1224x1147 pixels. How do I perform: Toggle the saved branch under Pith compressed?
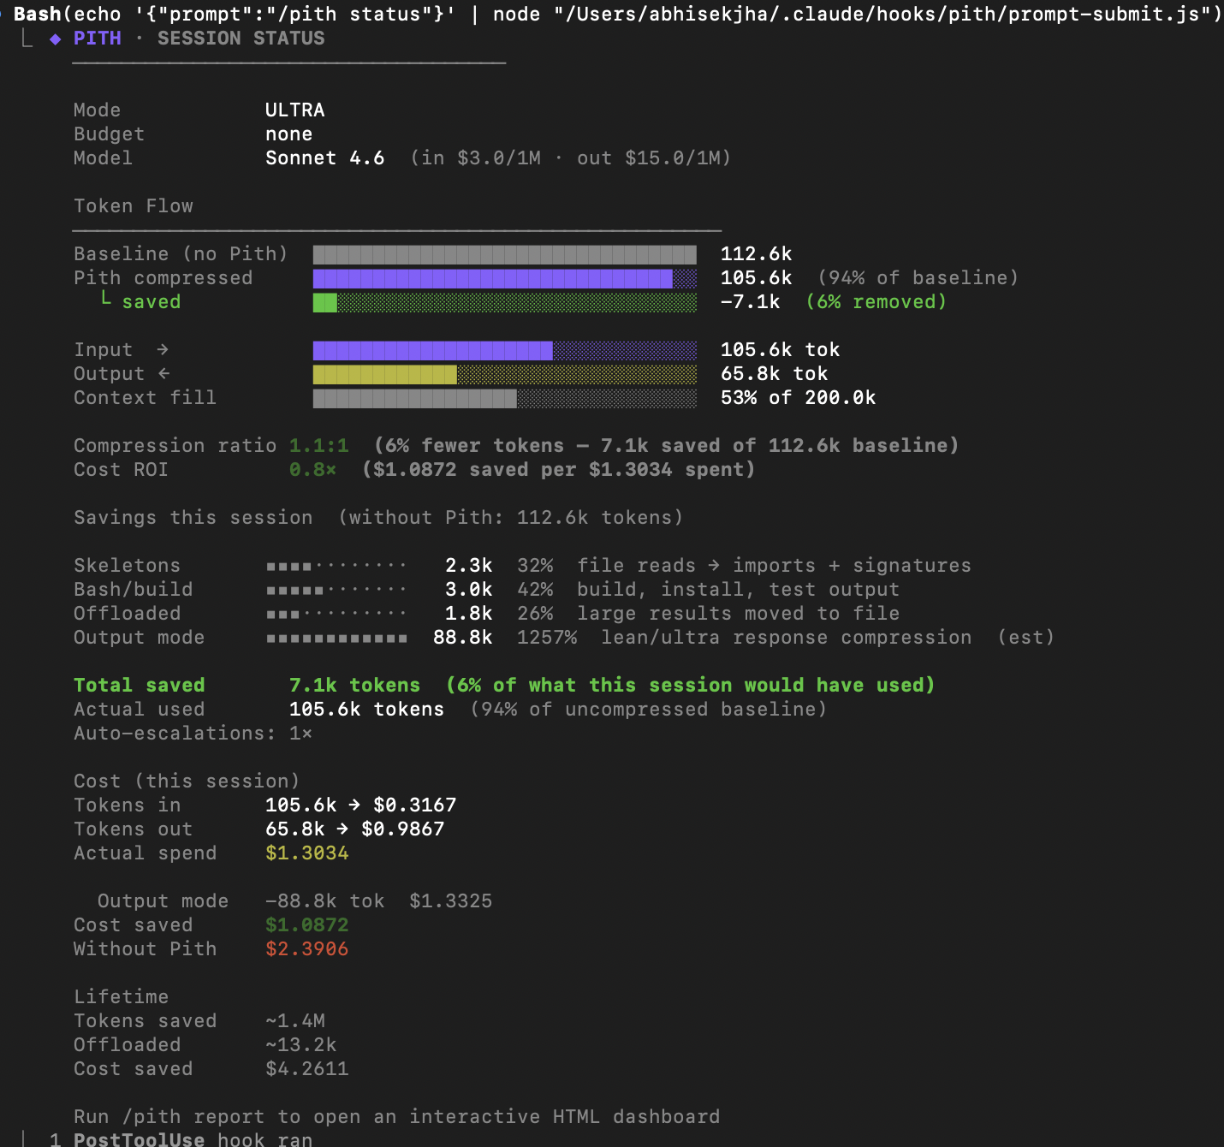(x=151, y=301)
